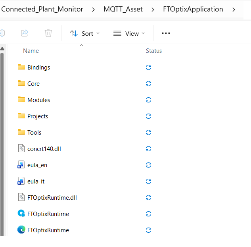Viewport: 251px width, 247px height.
Task: Click sync status icon for concrt140.dll
Action: [x=149, y=149]
